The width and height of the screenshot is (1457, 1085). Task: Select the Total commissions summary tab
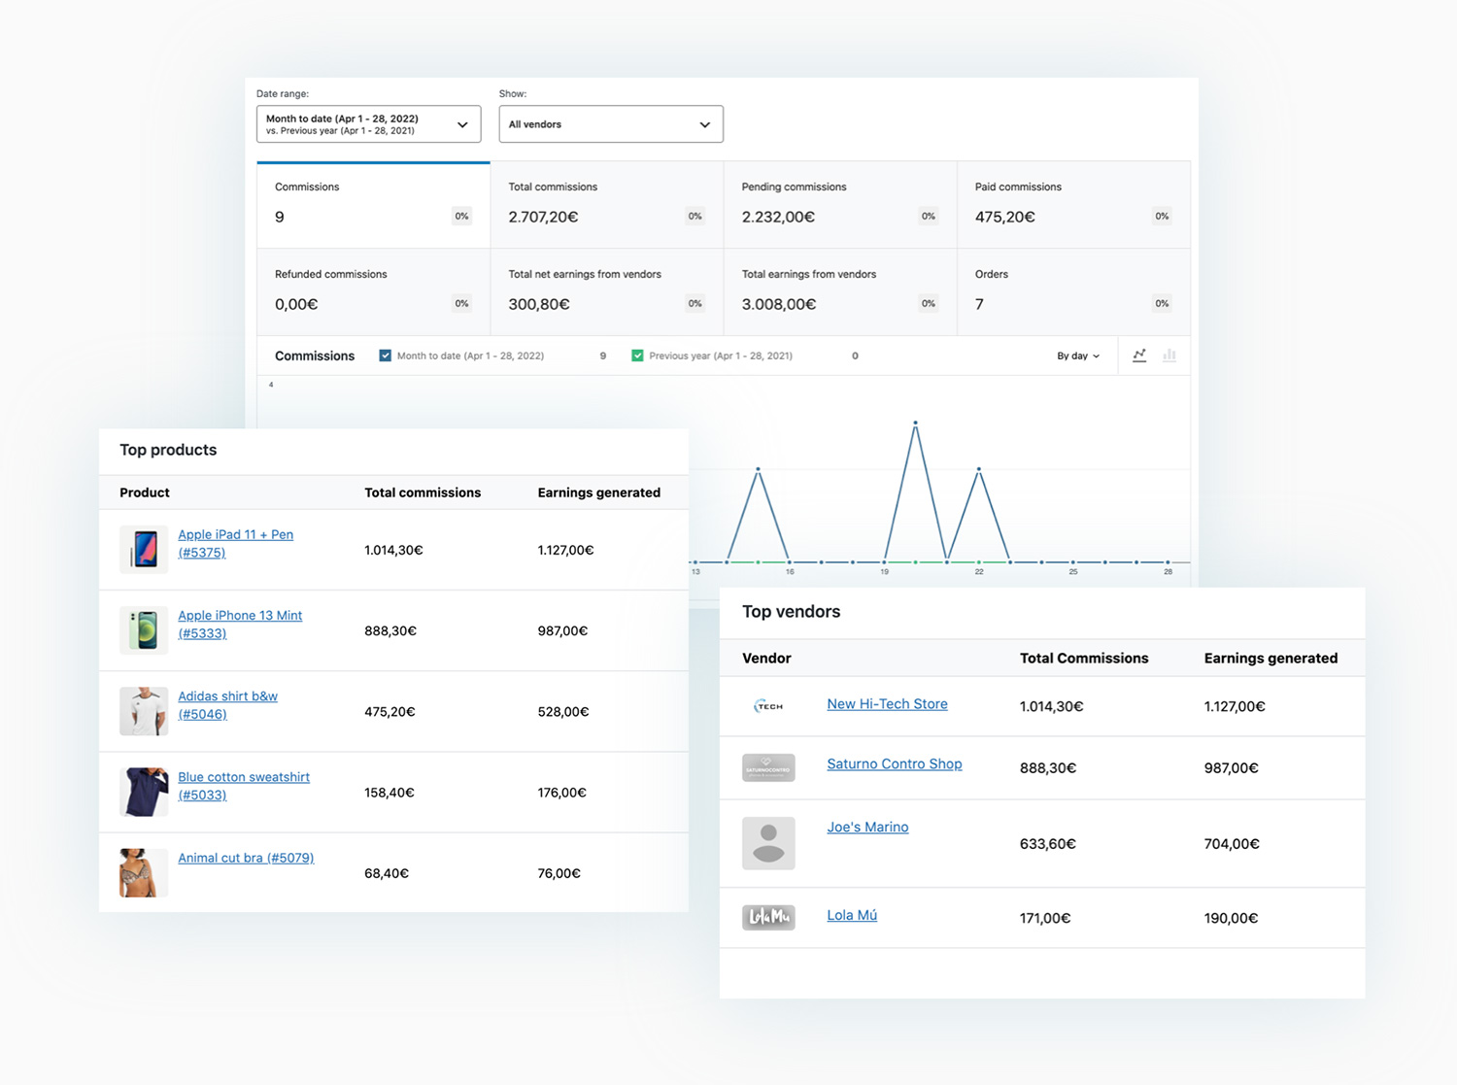click(607, 205)
